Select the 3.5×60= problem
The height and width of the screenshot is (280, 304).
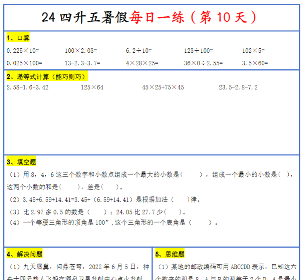coord(255,63)
